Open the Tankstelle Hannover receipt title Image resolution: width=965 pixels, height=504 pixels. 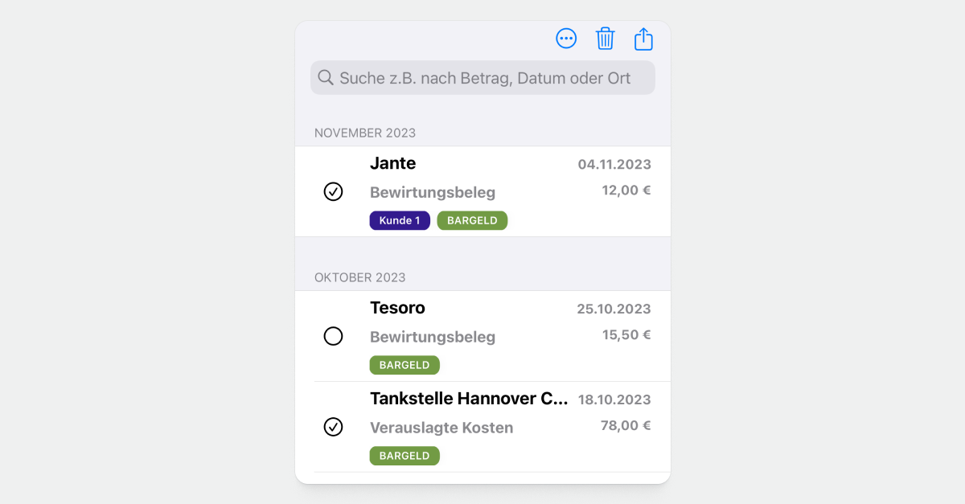469,400
